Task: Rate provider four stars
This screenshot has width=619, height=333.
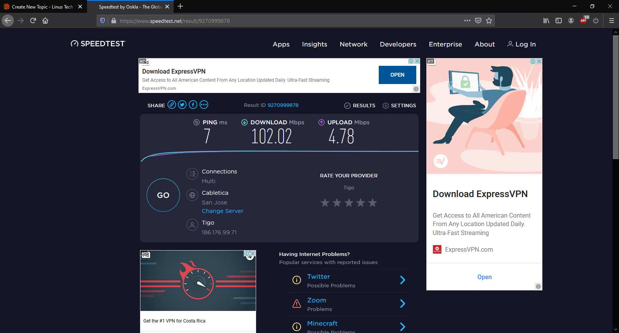Action: [x=361, y=203]
